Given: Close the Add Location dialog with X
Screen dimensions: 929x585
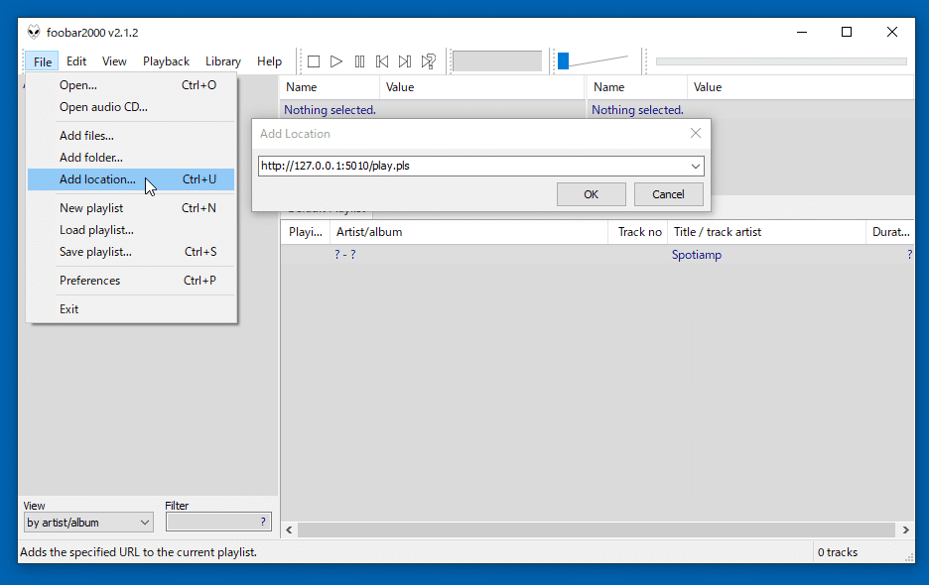Looking at the screenshot, I should point(696,133).
